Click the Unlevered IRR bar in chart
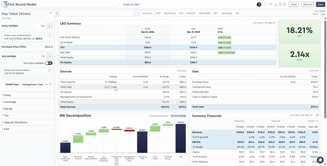The height and width of the screenshot is (166, 327). [x=142, y=142]
